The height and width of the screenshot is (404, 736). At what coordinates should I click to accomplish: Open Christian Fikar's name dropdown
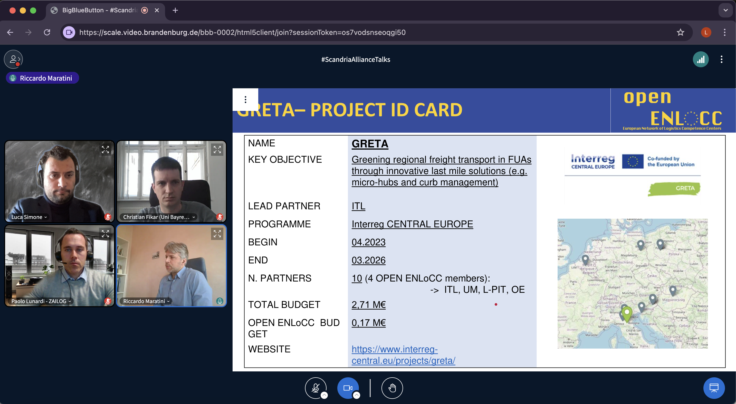pyautogui.click(x=159, y=217)
